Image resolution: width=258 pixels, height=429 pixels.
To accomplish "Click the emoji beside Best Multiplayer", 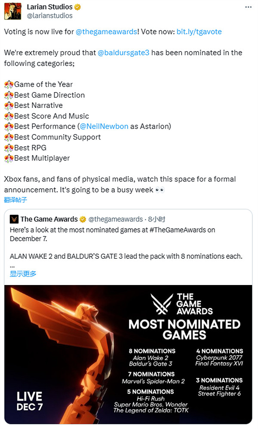I will pos(9,158).
